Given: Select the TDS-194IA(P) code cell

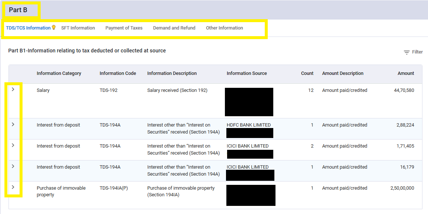Looking at the screenshot, I should tap(113, 188).
